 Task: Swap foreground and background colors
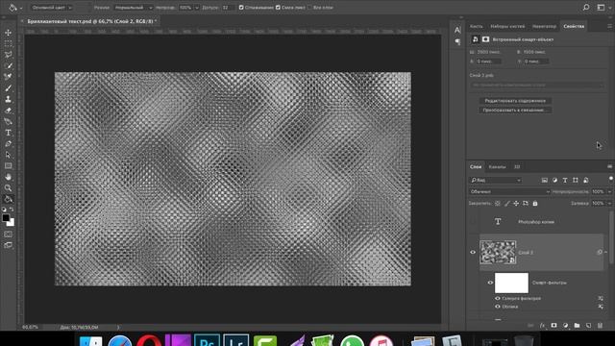click(x=12, y=210)
